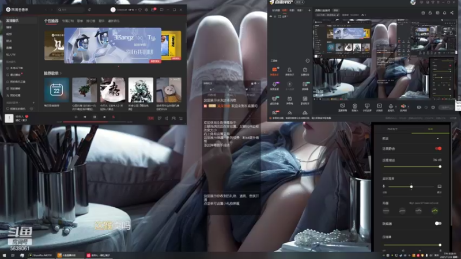Adjust the microphone gain slider at 36 dB
Viewport: 461px width, 259px height.
(x=412, y=166)
